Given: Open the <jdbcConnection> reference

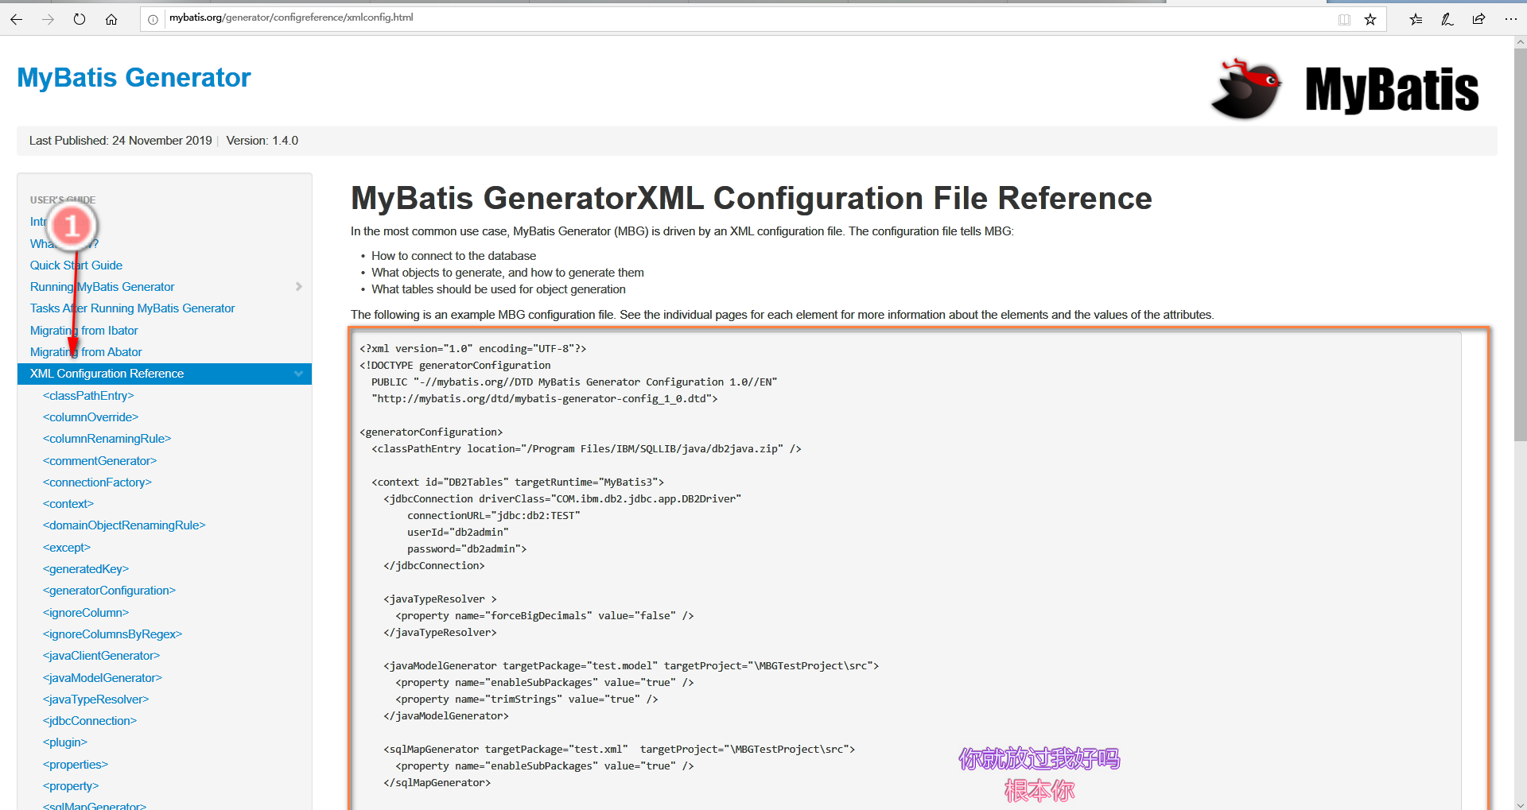Looking at the screenshot, I should tap(90, 721).
